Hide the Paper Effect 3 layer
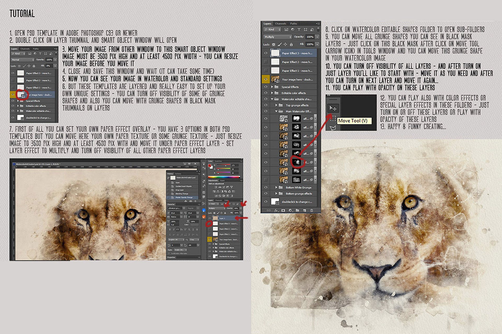 (266, 53)
